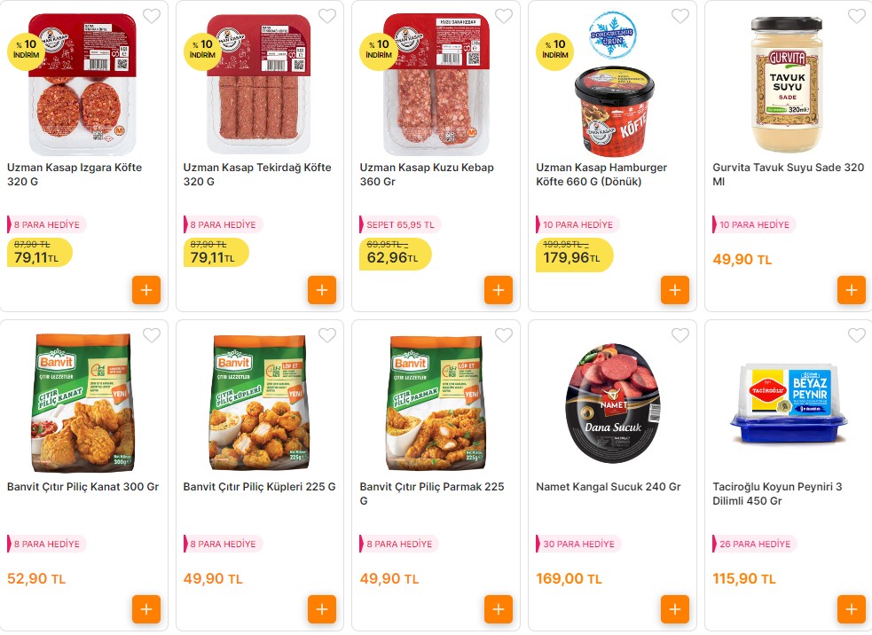
Task: Open Banvit Çıtır Piliç Küpleri title link
Action: coord(259,487)
